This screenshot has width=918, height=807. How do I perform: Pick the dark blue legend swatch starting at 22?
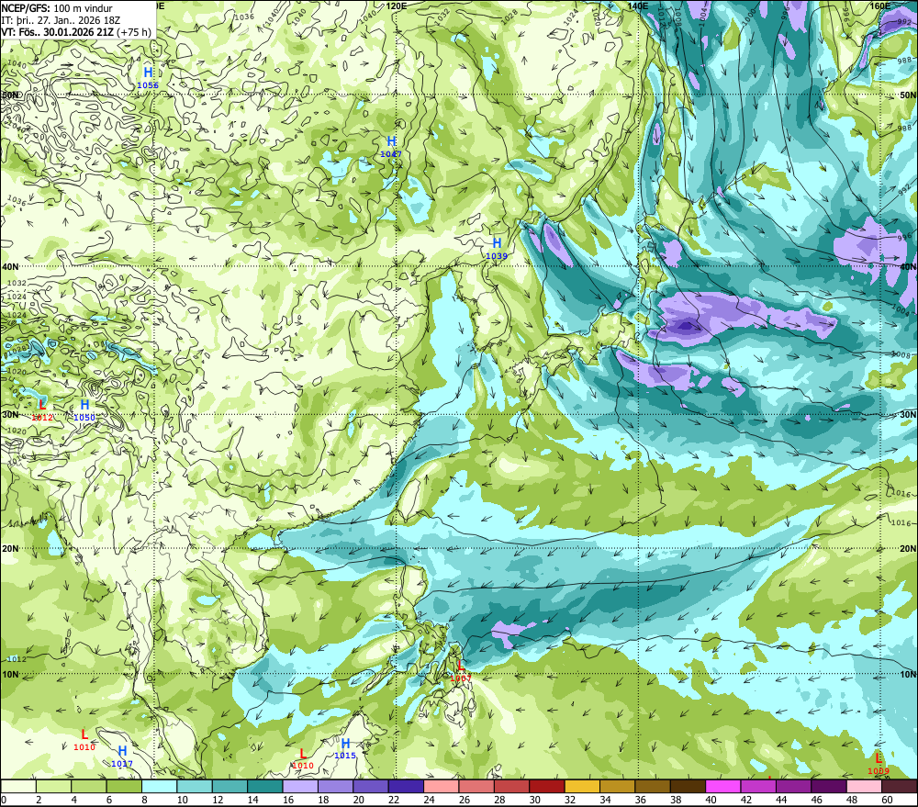406,787
